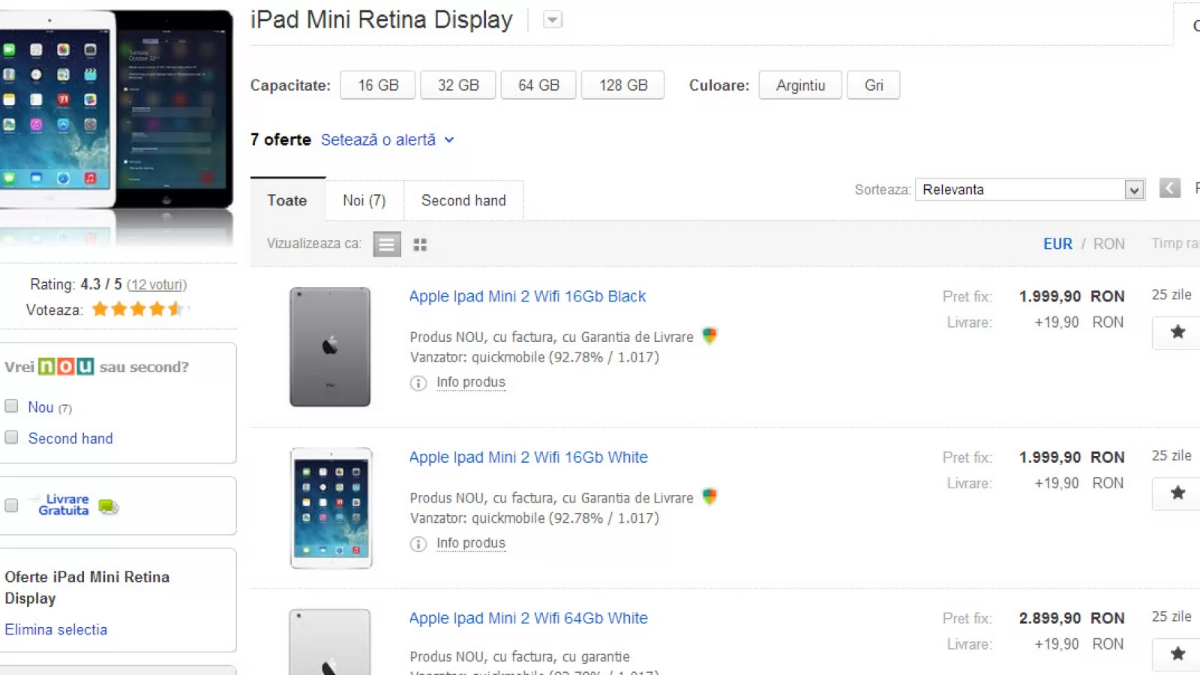
Task: Open Info produs for 16Gb Black offer
Action: (x=471, y=382)
